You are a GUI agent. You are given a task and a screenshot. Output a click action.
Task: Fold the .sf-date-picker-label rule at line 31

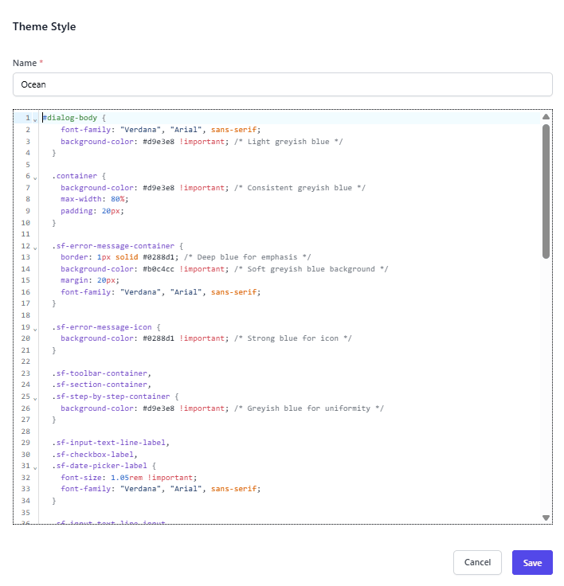coord(35,467)
